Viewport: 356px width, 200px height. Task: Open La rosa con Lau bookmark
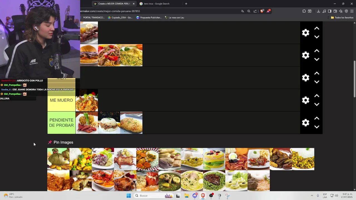pos(174,17)
